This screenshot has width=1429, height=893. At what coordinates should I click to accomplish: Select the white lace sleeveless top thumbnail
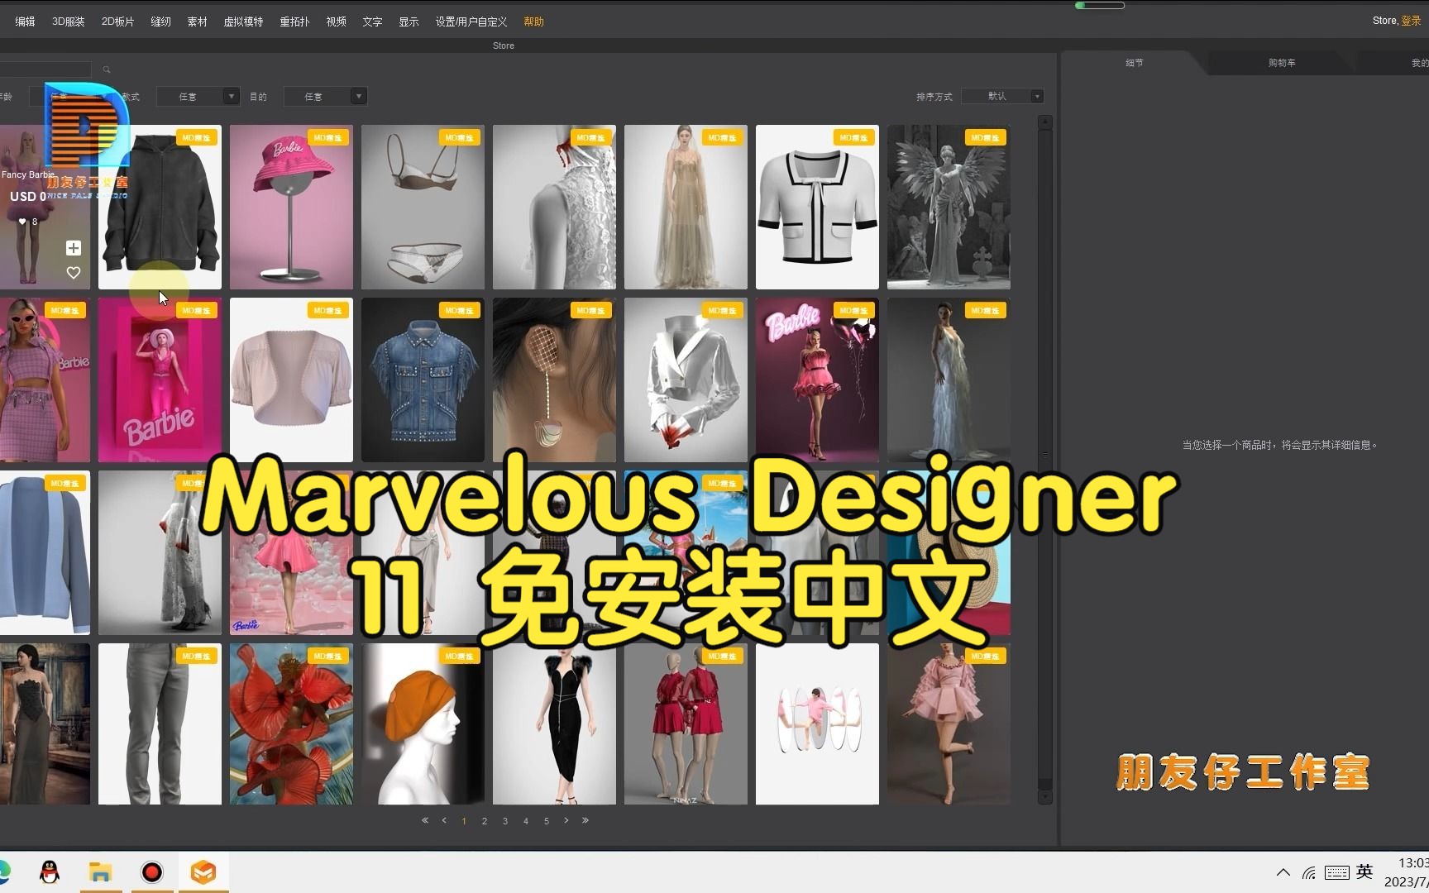pos(554,207)
